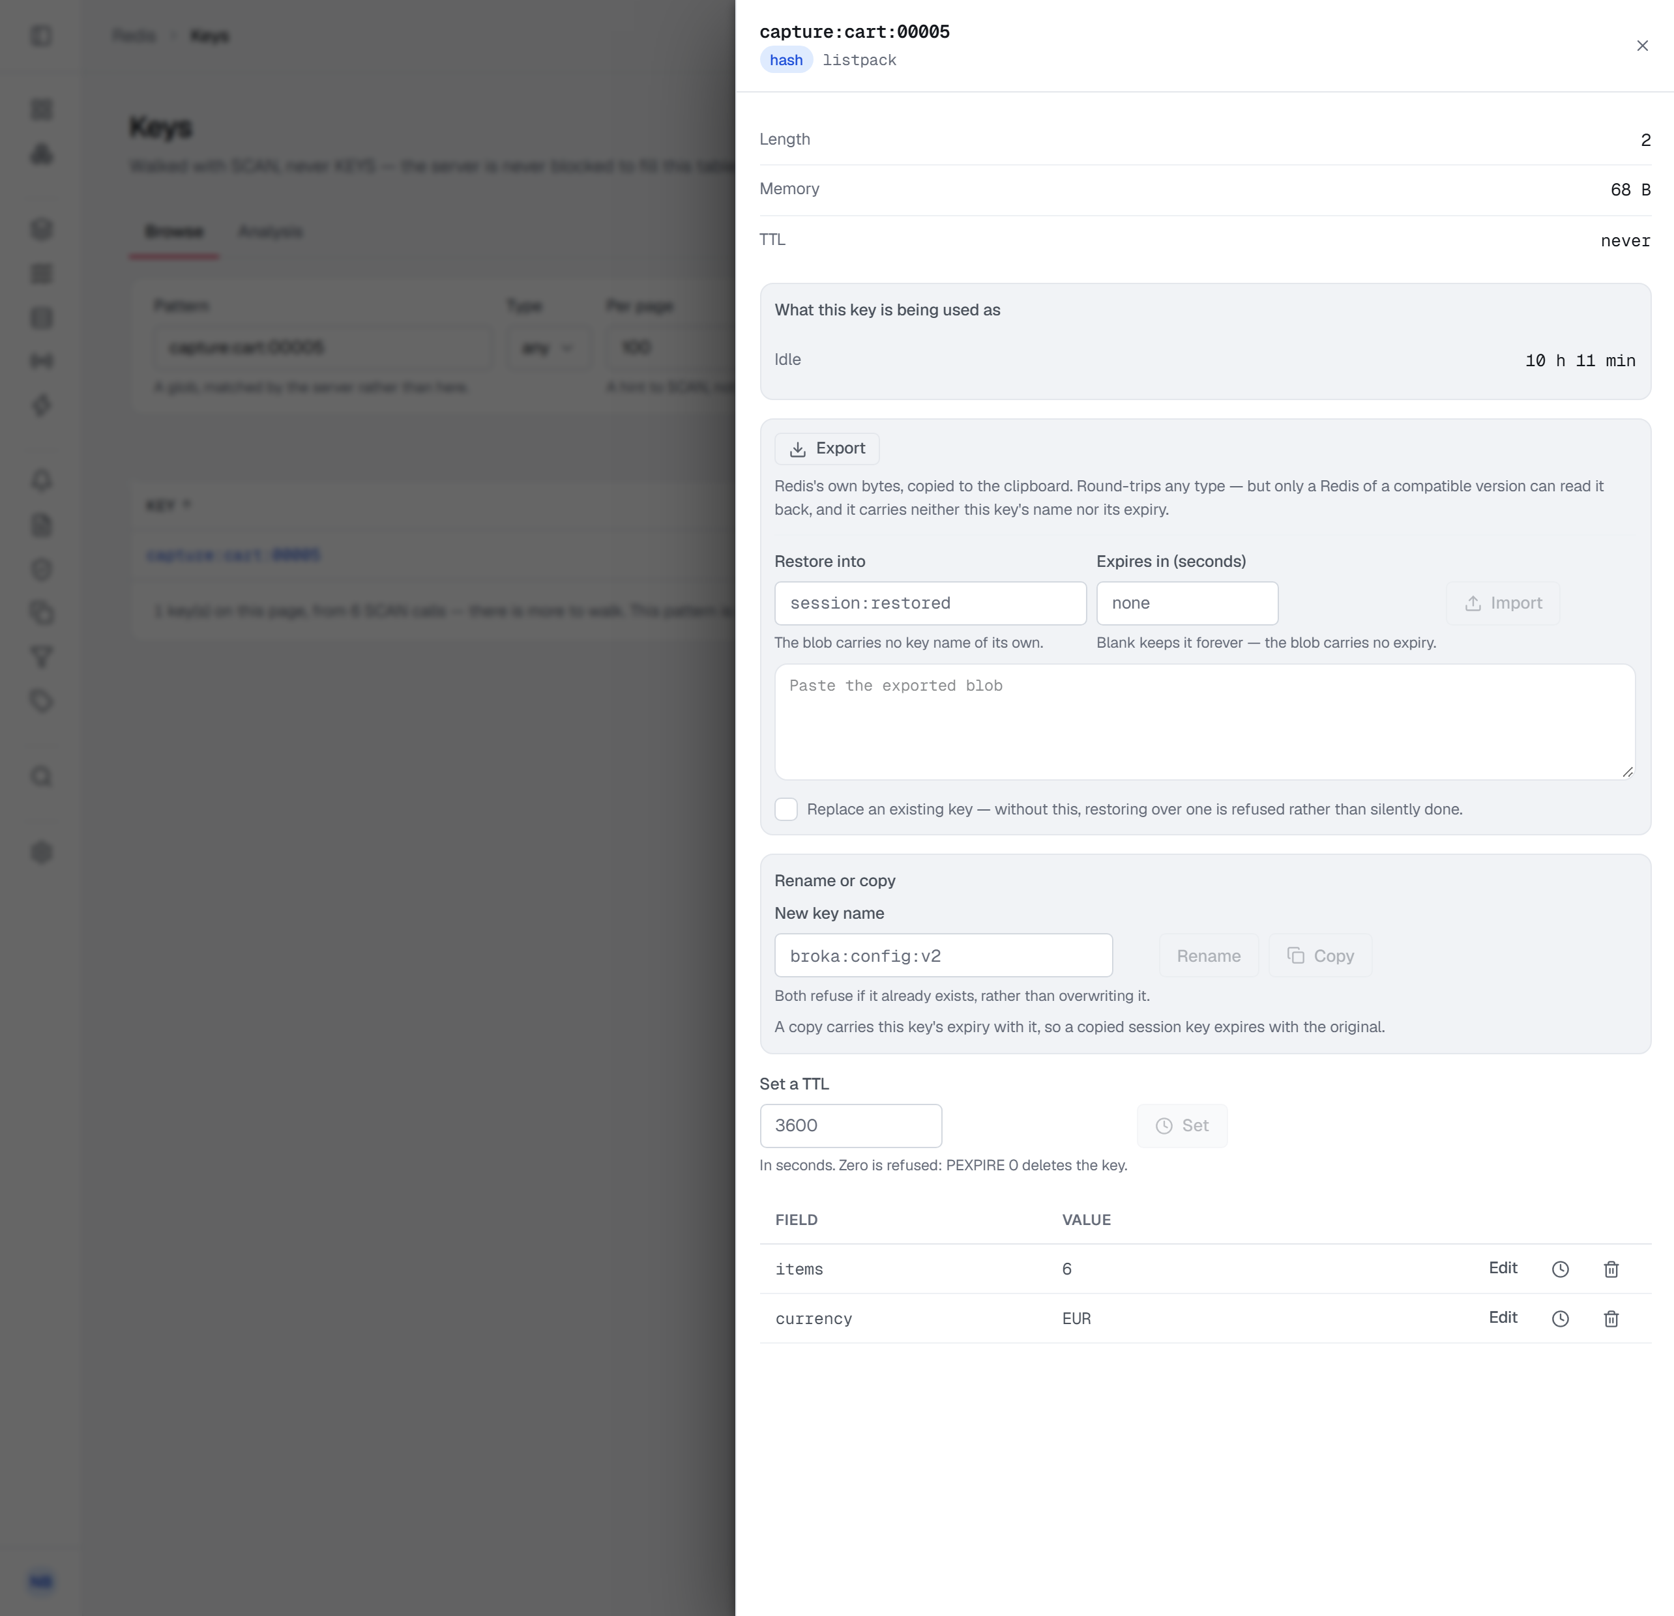The height and width of the screenshot is (1616, 1674).
Task: Click the copy-stack icon in sidebar
Action: click(x=41, y=613)
